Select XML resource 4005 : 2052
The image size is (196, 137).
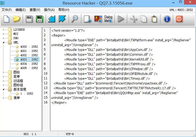(29, 68)
